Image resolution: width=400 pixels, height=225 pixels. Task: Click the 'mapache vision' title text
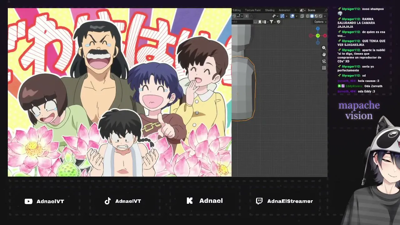[359, 110]
